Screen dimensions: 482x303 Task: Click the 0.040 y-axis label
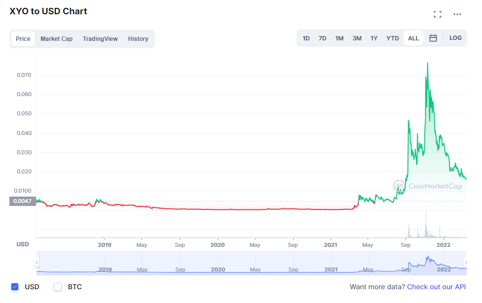coord(24,133)
